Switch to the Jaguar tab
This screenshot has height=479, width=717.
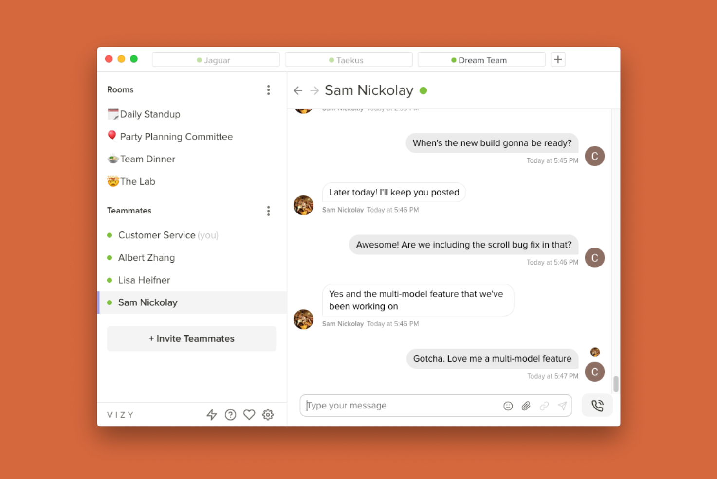216,60
